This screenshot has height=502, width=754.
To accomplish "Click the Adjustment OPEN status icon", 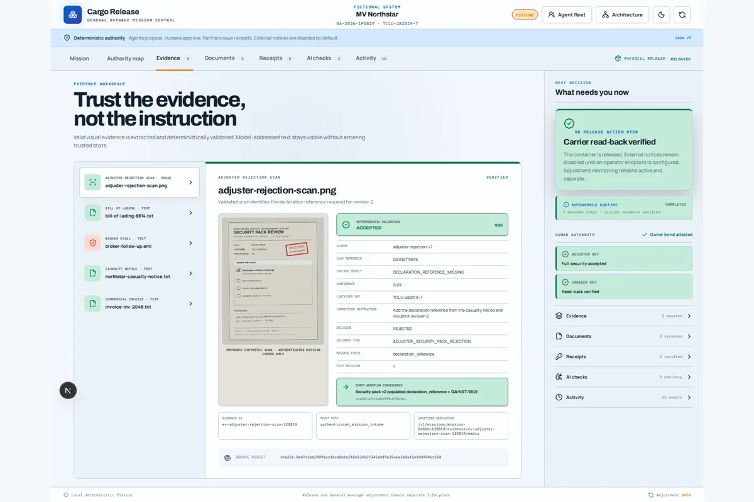I will [x=651, y=495].
